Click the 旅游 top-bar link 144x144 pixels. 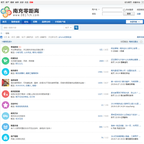(x=22, y=2)
